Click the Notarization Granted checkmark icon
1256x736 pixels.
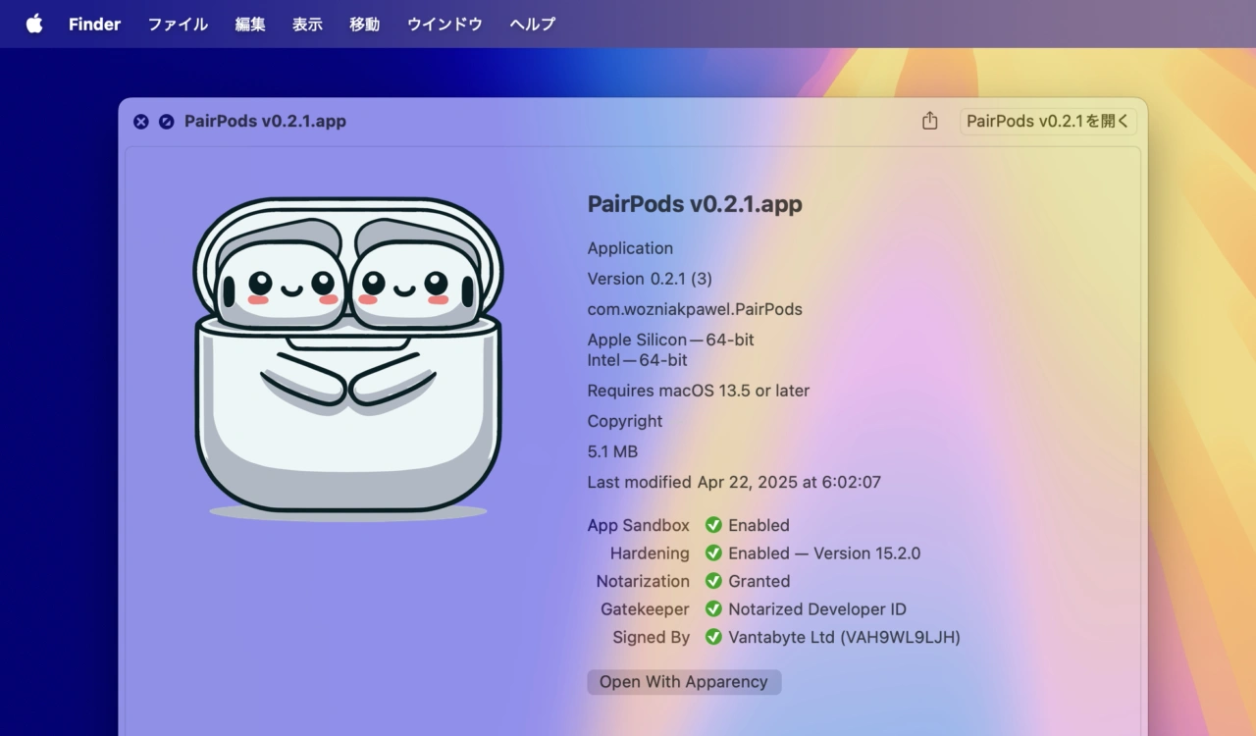713,581
